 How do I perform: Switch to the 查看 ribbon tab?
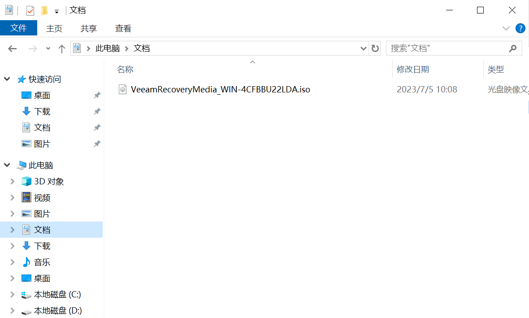pos(123,28)
